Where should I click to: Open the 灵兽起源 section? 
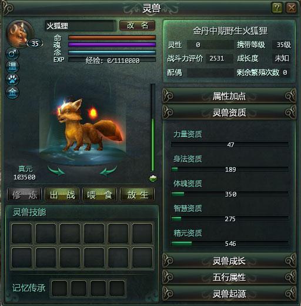(229, 294)
